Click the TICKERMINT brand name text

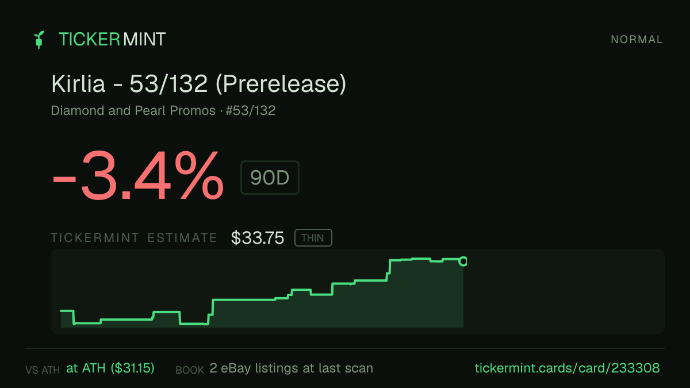pos(112,39)
